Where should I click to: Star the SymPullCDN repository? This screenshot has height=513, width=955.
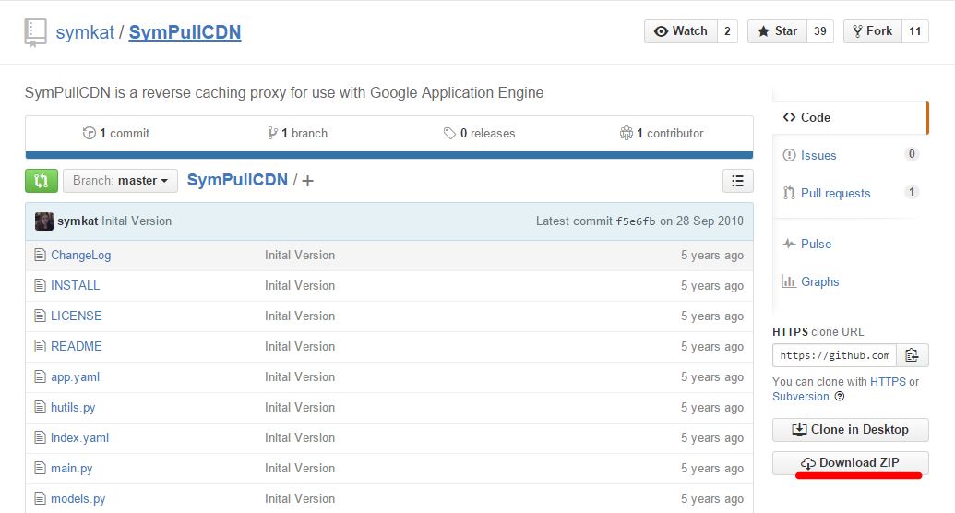[777, 31]
